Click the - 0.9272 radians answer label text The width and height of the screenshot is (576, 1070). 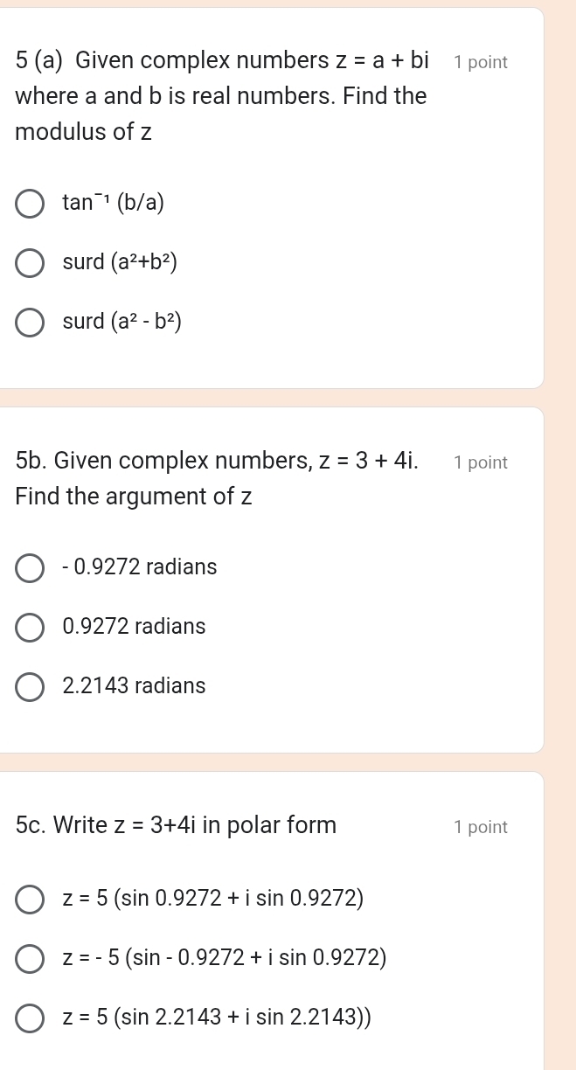[x=140, y=567]
